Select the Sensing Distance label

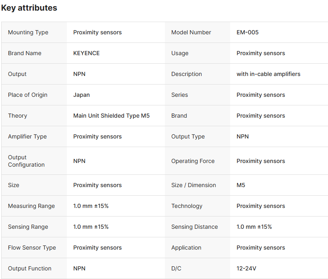click(194, 227)
